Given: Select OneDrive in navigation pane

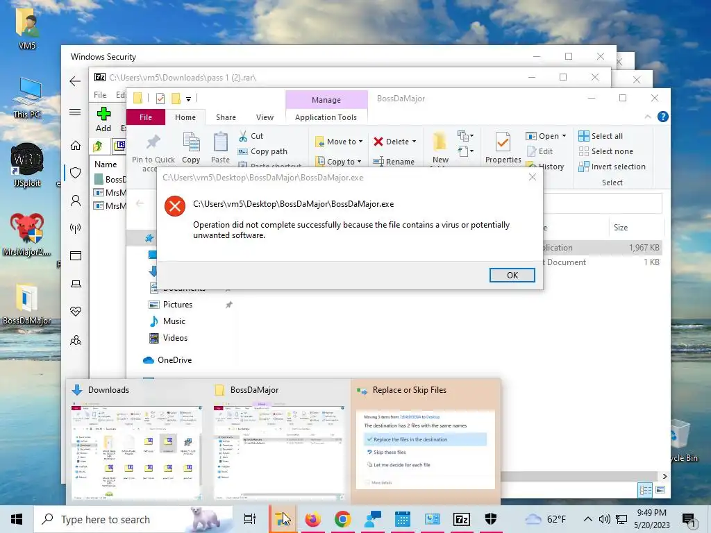Looking at the screenshot, I should 167,360.
